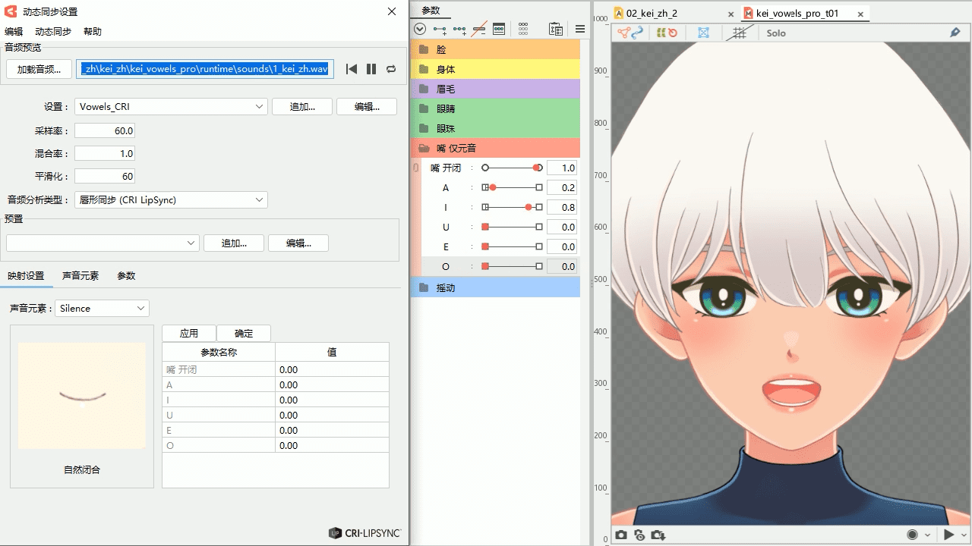The image size is (972, 546).
Task: Open the parameter panel hamburger menu
Action: pos(579,30)
